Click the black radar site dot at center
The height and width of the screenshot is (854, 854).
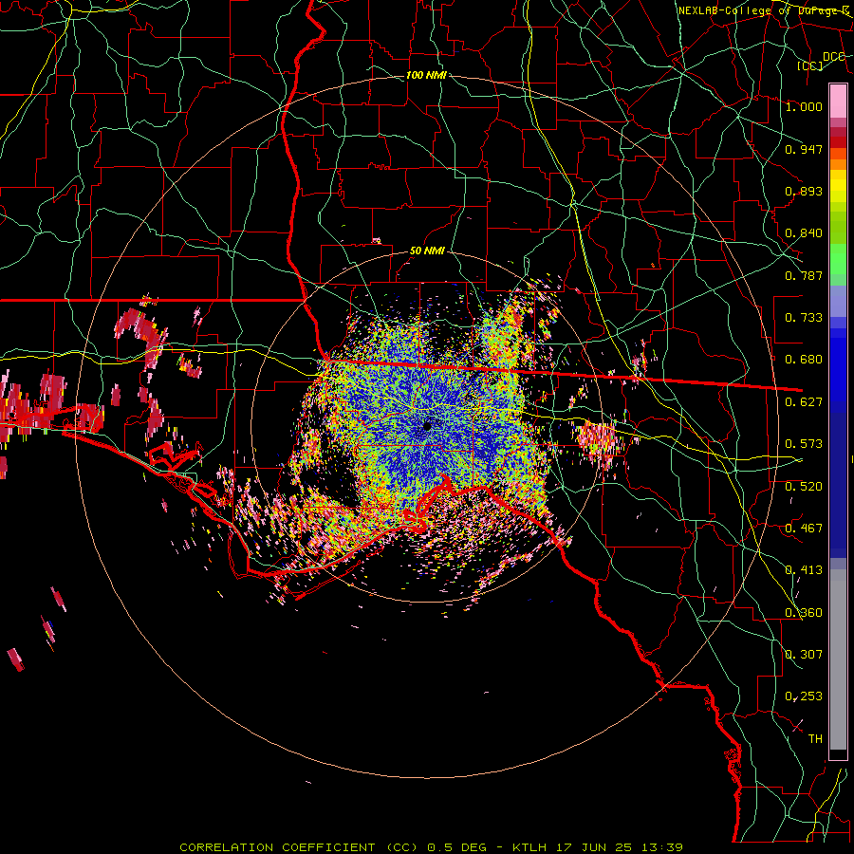(427, 425)
